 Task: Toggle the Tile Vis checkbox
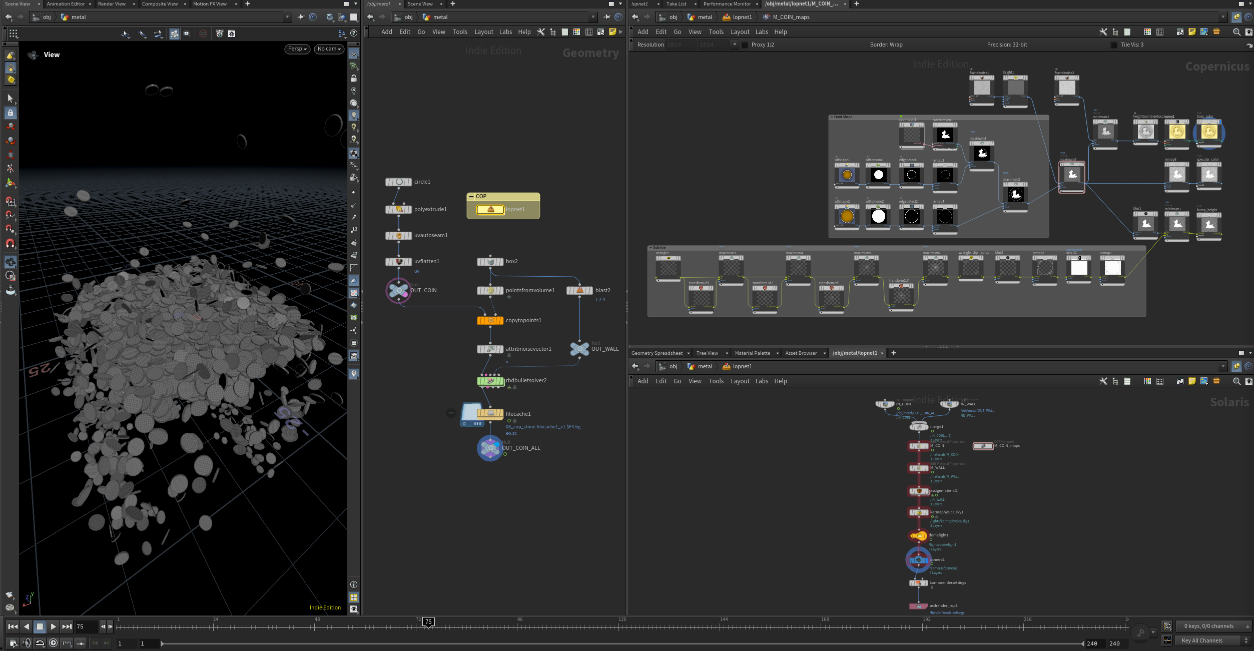1114,45
